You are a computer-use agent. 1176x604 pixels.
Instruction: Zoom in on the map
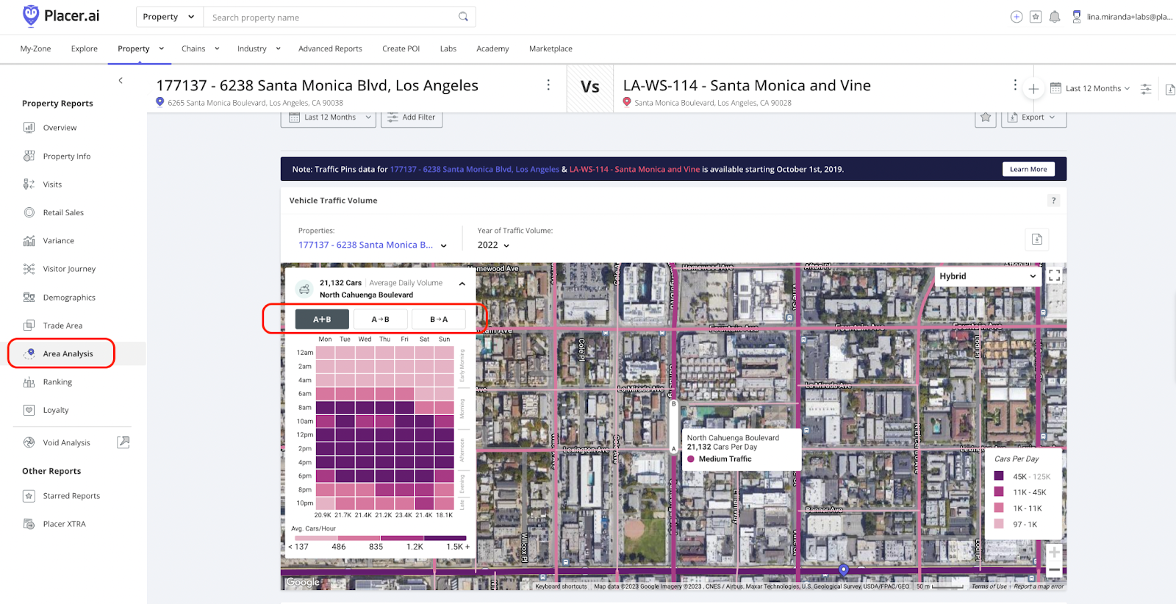(1054, 553)
